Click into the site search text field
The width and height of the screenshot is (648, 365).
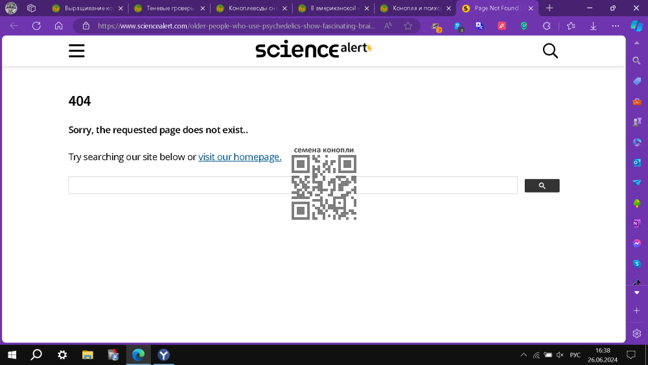click(293, 185)
